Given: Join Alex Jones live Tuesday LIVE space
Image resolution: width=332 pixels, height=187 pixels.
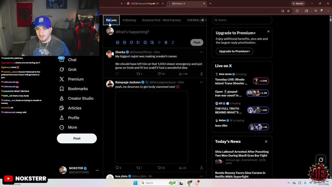Looking at the screenshot, I should pyautogui.click(x=242, y=79).
